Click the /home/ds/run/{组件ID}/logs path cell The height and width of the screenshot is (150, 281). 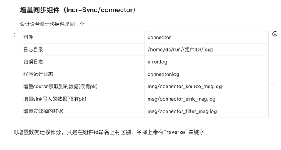point(206,50)
